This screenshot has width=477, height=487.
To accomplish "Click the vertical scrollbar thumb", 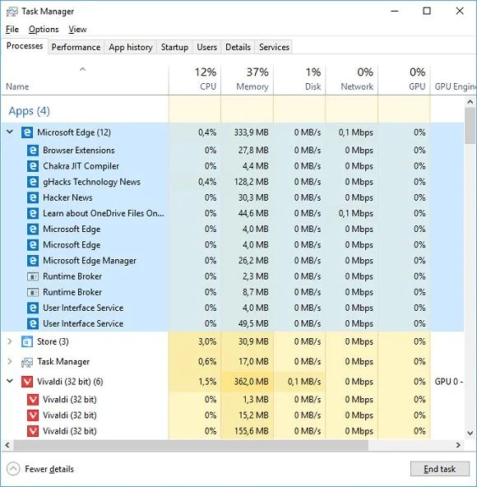I will click(470, 126).
